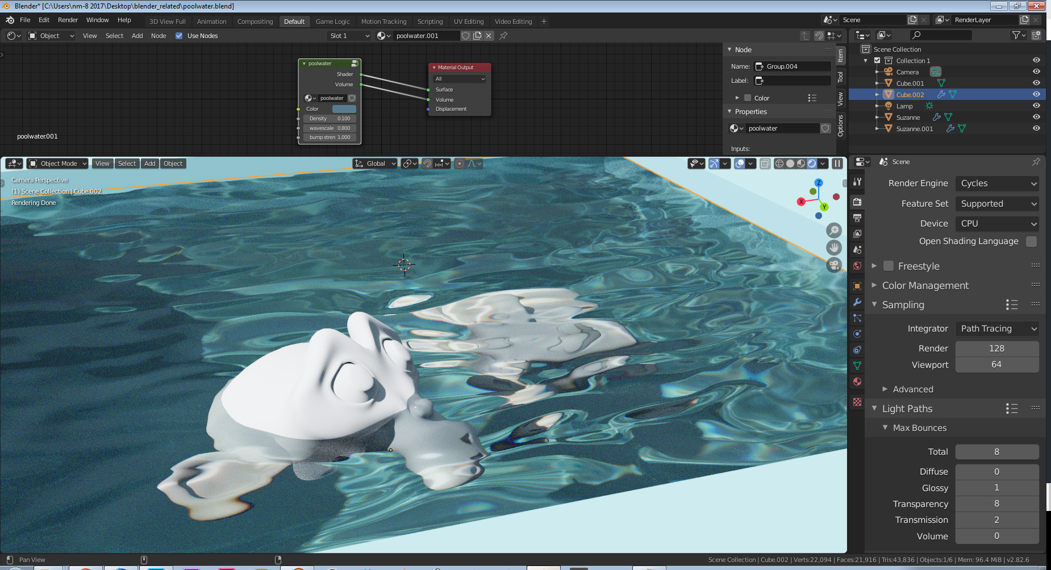Select the Modifiers wrench properties tab
Viewport: 1051px width, 570px height.
point(857,301)
